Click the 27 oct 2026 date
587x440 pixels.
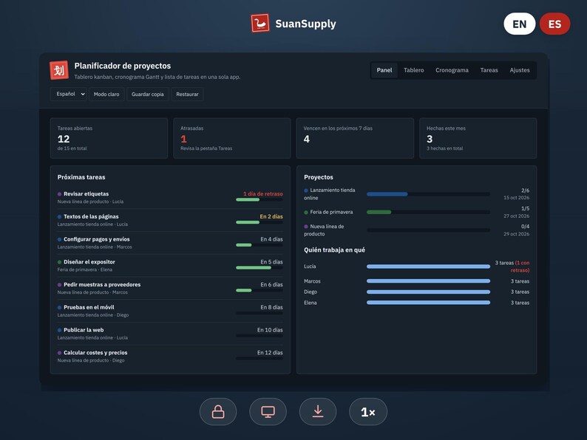pyautogui.click(x=516, y=216)
